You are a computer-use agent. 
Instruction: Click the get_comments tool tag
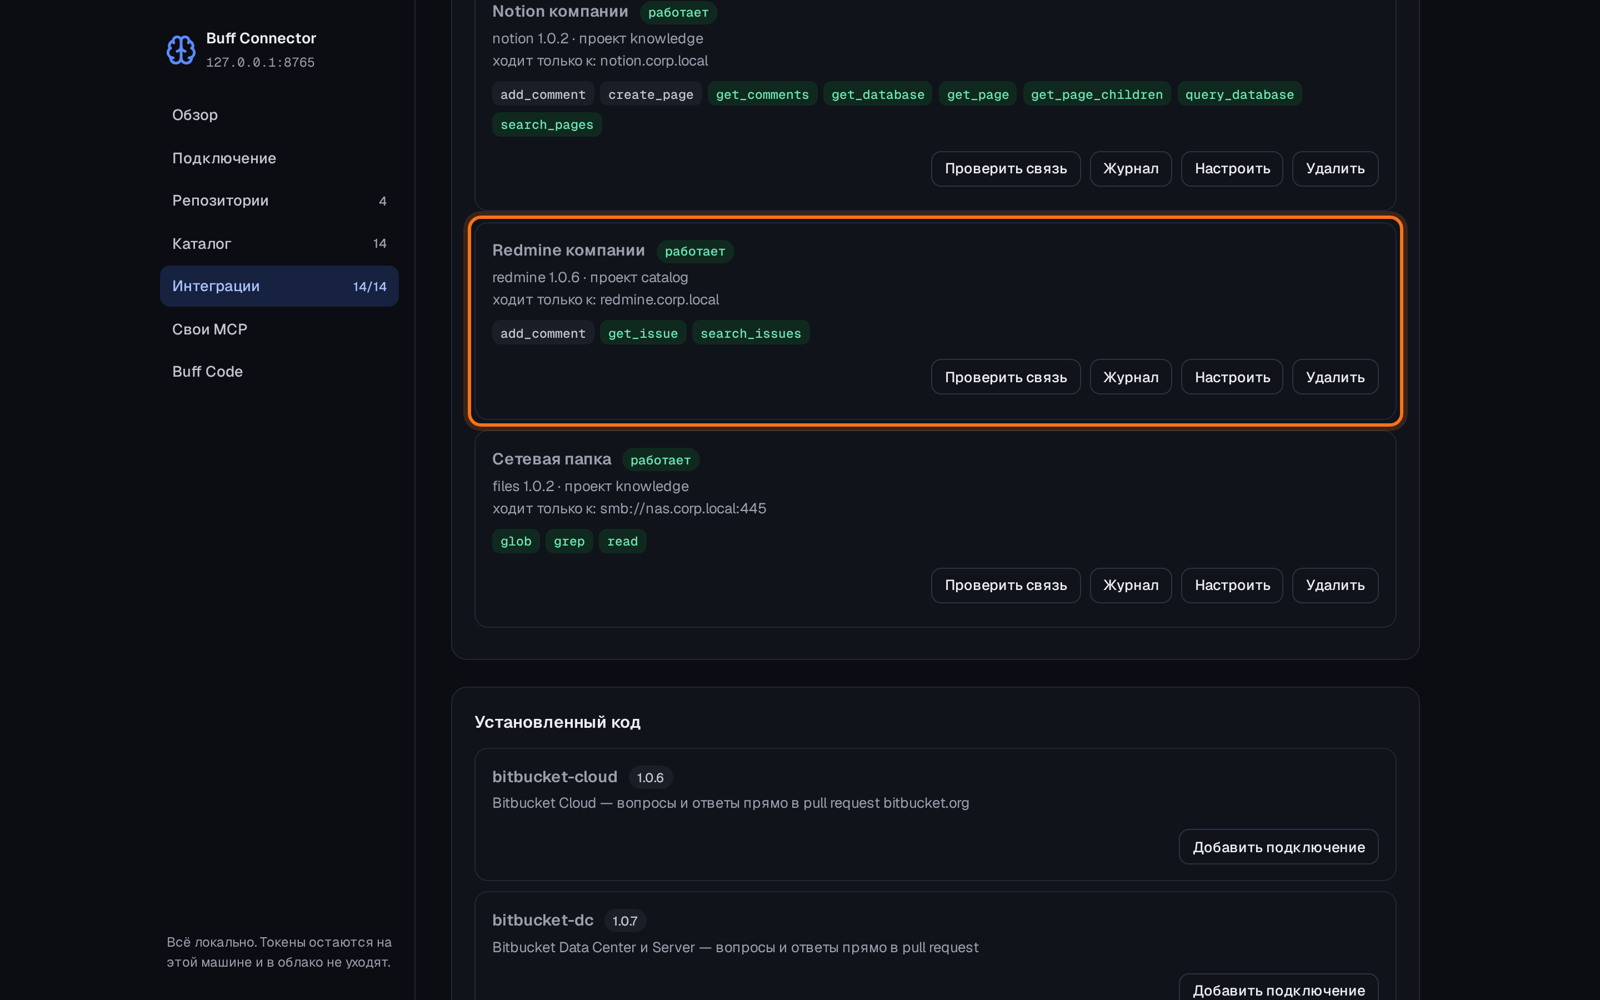click(x=762, y=94)
